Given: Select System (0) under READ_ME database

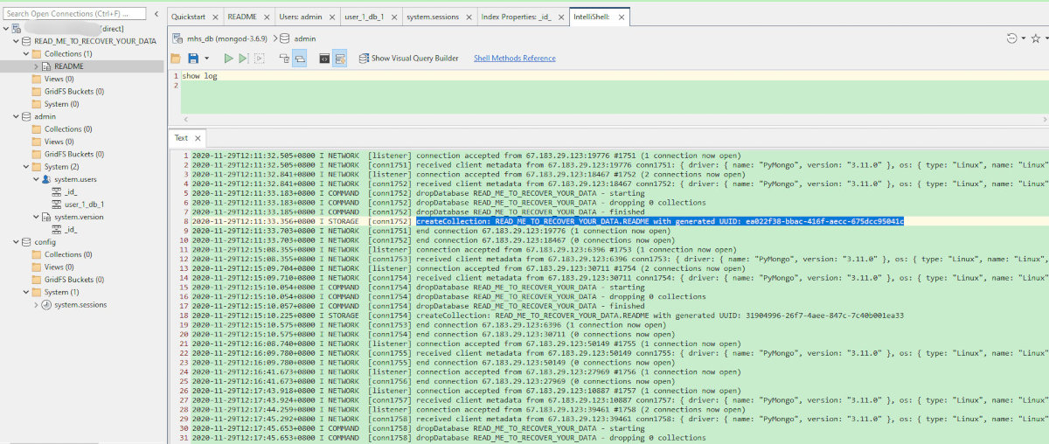Looking at the screenshot, I should [61, 104].
